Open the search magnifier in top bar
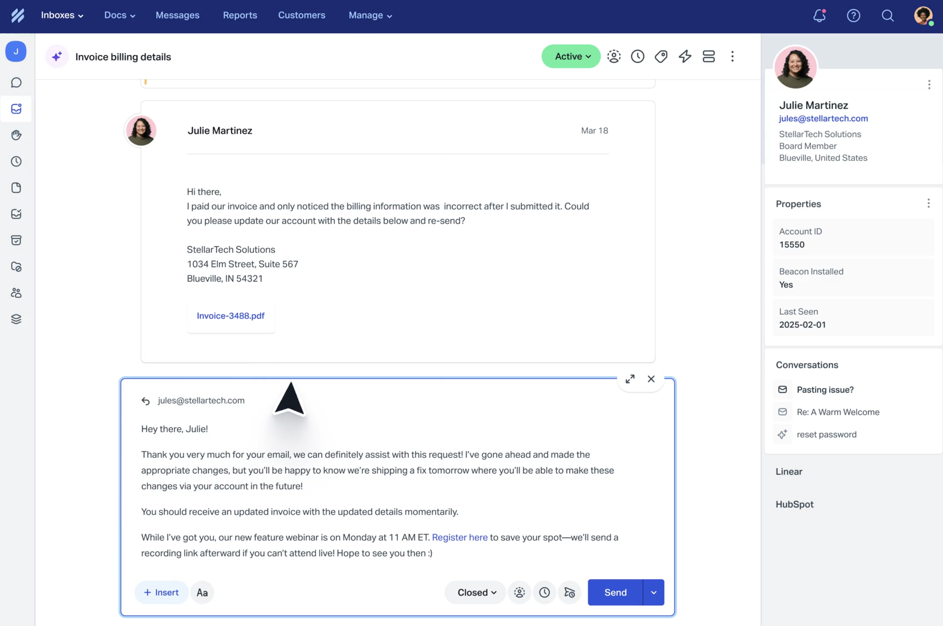943x626 pixels. (887, 16)
